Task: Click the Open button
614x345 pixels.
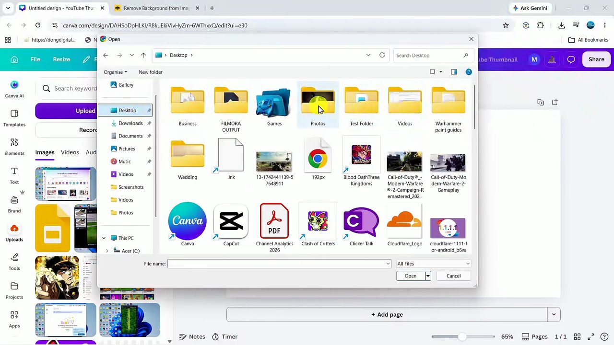Action: [410, 276]
